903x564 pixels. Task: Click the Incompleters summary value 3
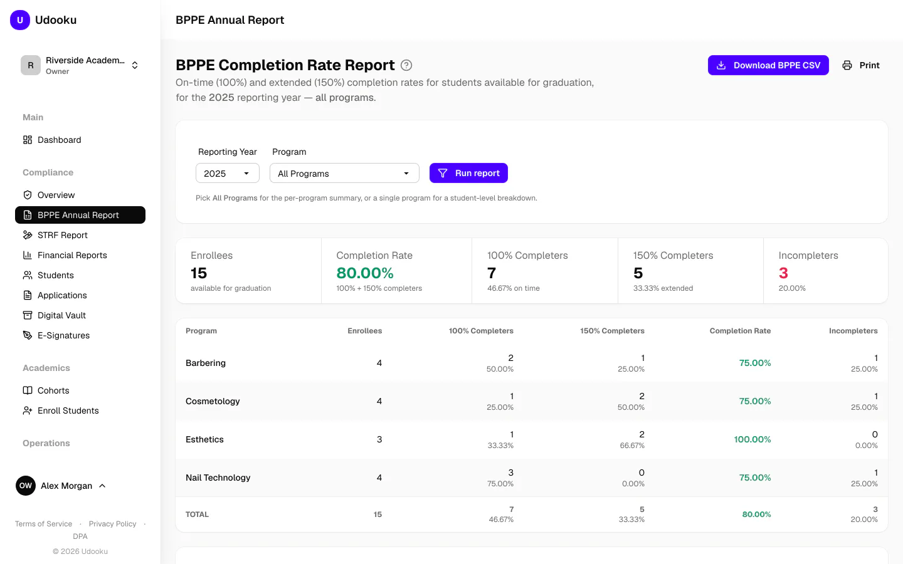coord(783,273)
